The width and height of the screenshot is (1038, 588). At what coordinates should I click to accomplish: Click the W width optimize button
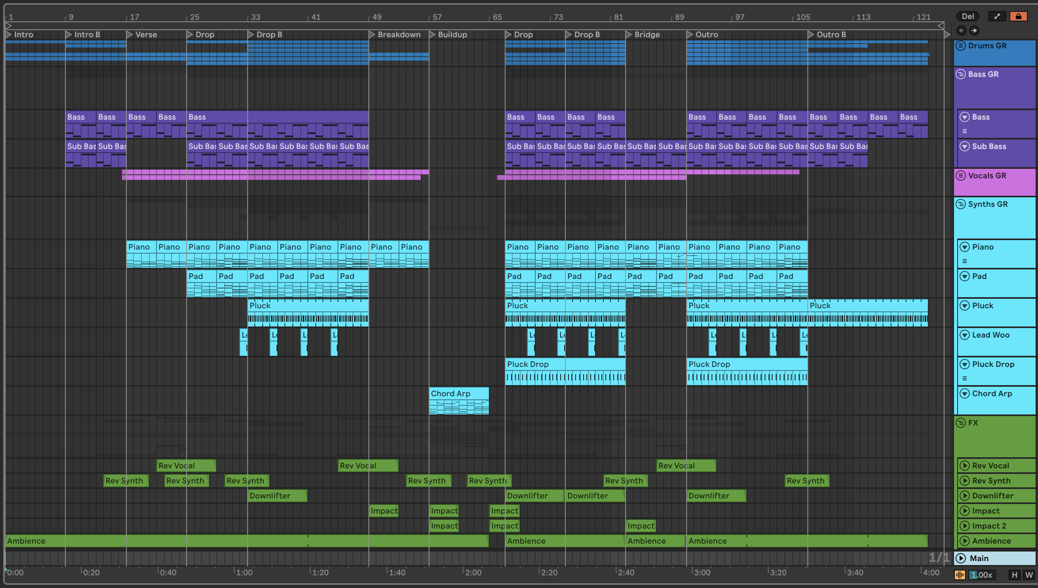pos(1028,575)
